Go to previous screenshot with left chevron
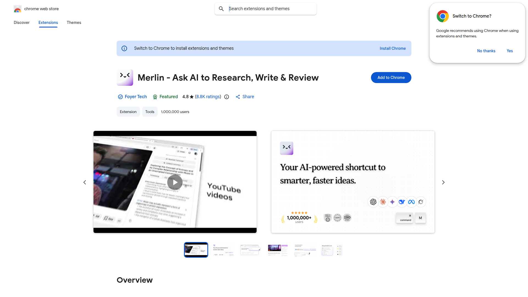528x297 pixels. point(85,182)
